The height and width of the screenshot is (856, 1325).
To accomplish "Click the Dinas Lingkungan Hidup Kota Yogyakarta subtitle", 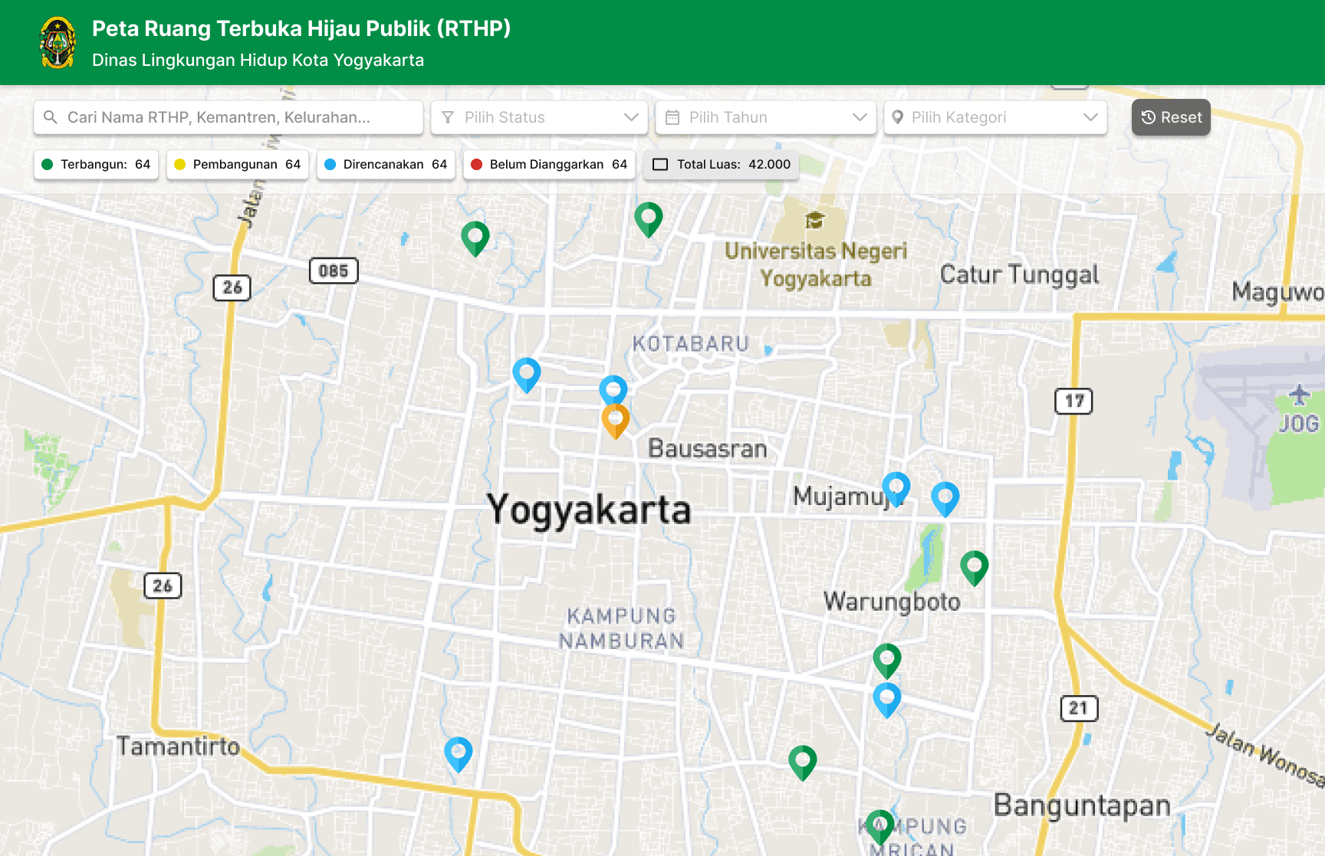I will [258, 60].
